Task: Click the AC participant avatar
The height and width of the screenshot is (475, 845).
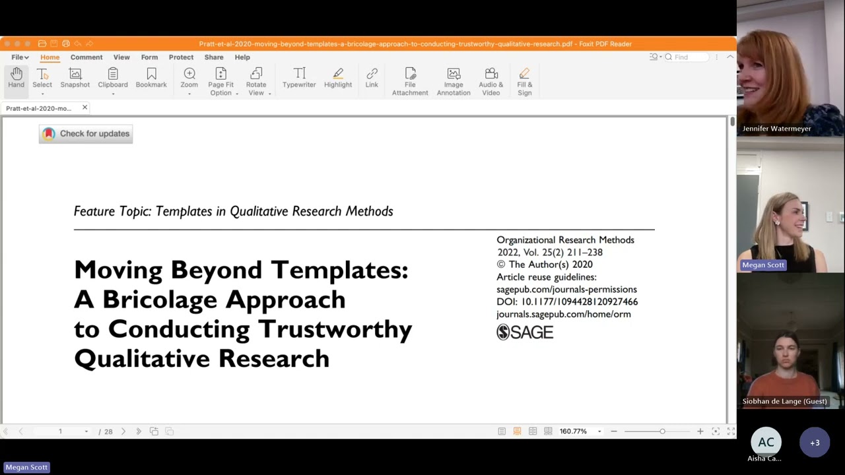Action: click(766, 443)
